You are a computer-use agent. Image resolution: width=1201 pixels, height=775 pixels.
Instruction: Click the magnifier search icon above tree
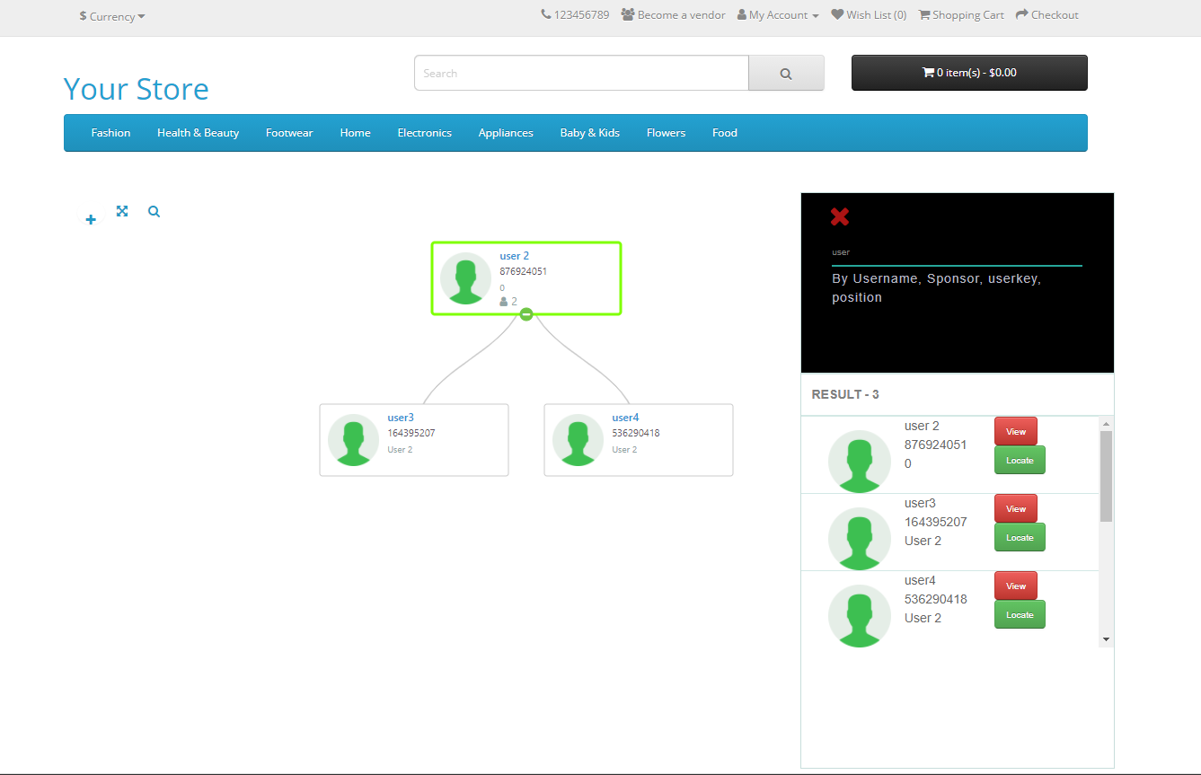(x=155, y=212)
